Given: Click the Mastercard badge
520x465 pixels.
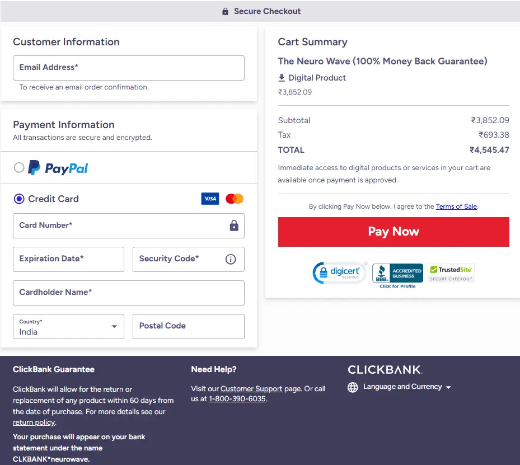Looking at the screenshot, I should pyautogui.click(x=233, y=199).
